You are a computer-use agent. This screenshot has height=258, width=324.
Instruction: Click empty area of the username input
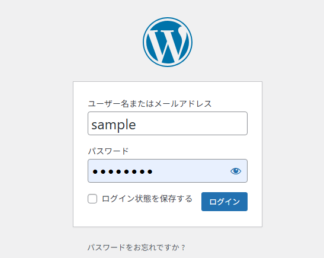tap(191, 123)
